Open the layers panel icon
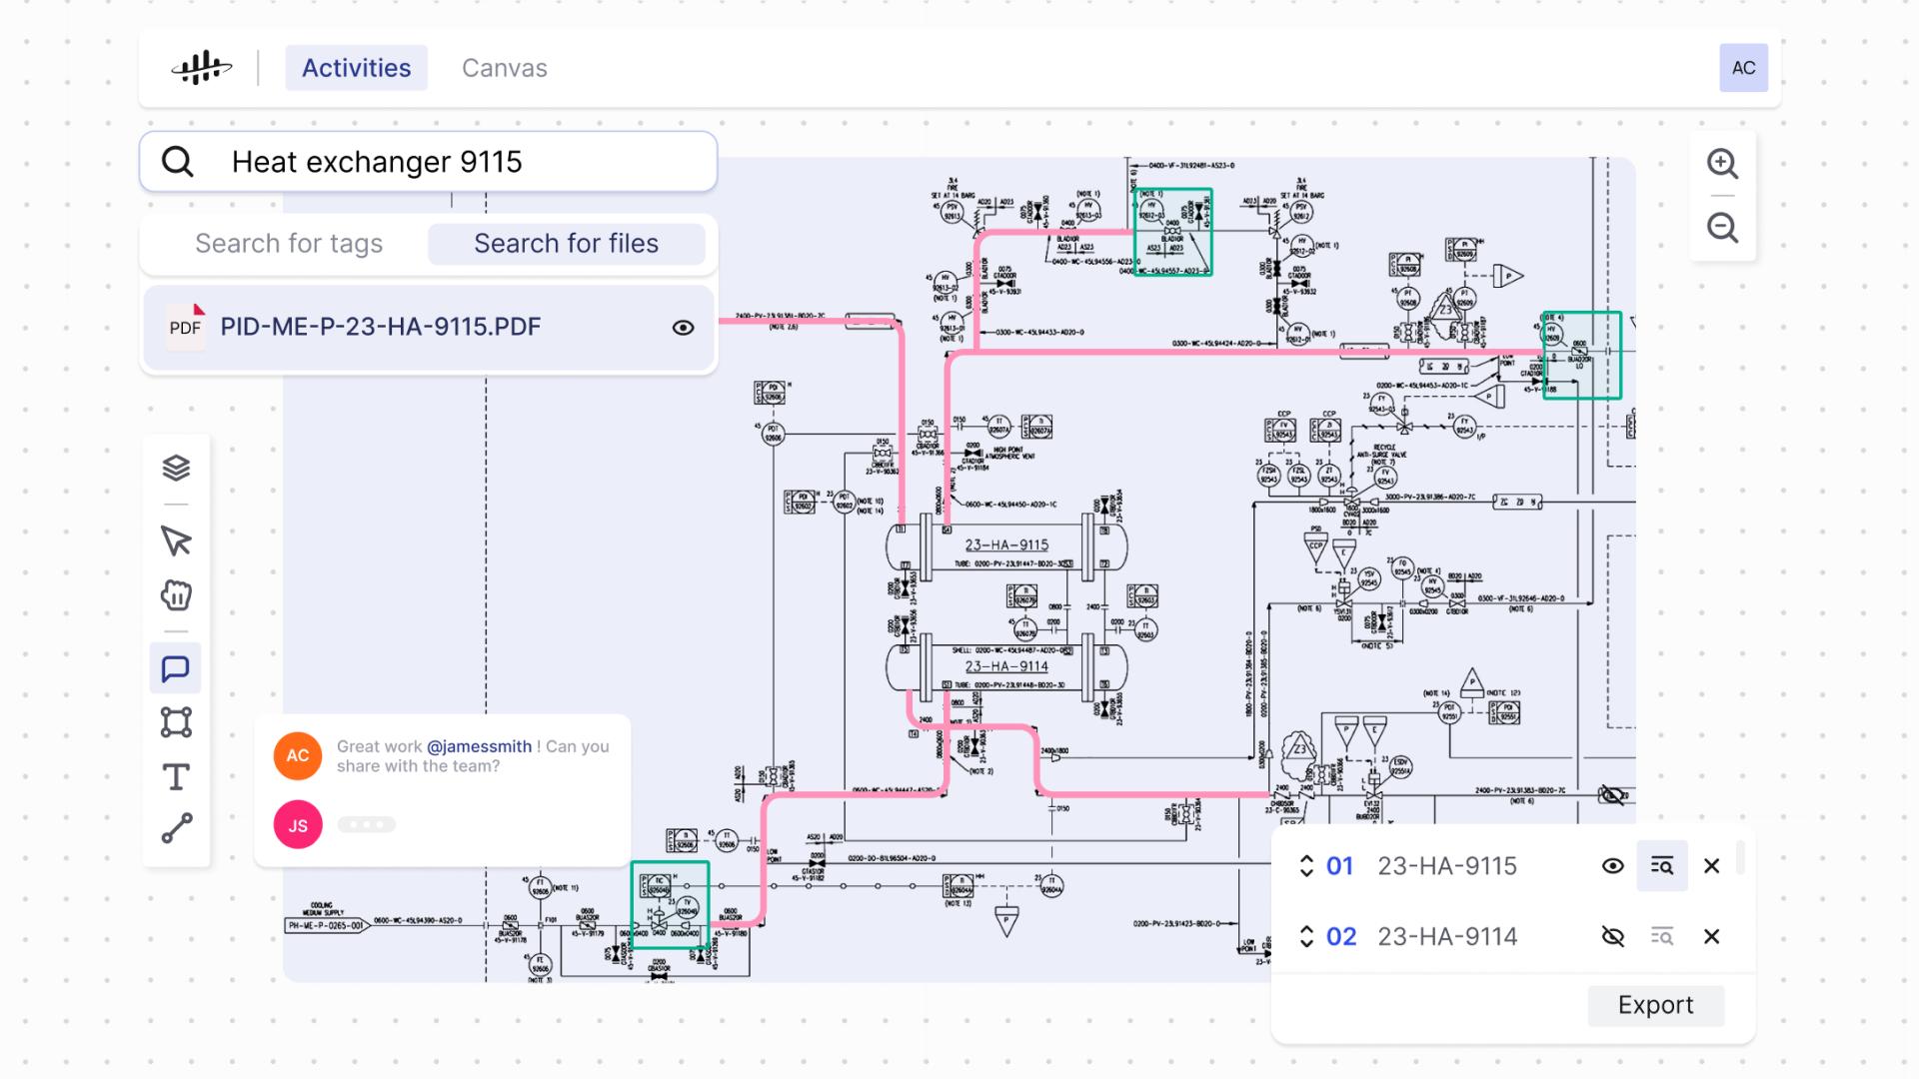Viewport: 1919px width, 1079px height. (176, 468)
